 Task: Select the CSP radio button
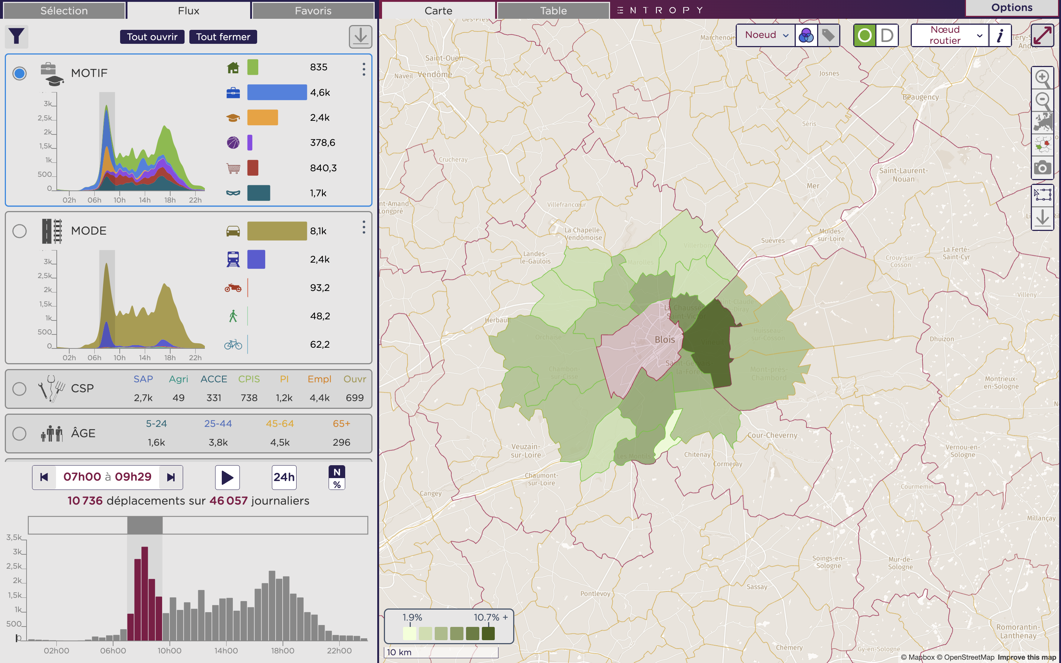tap(19, 389)
